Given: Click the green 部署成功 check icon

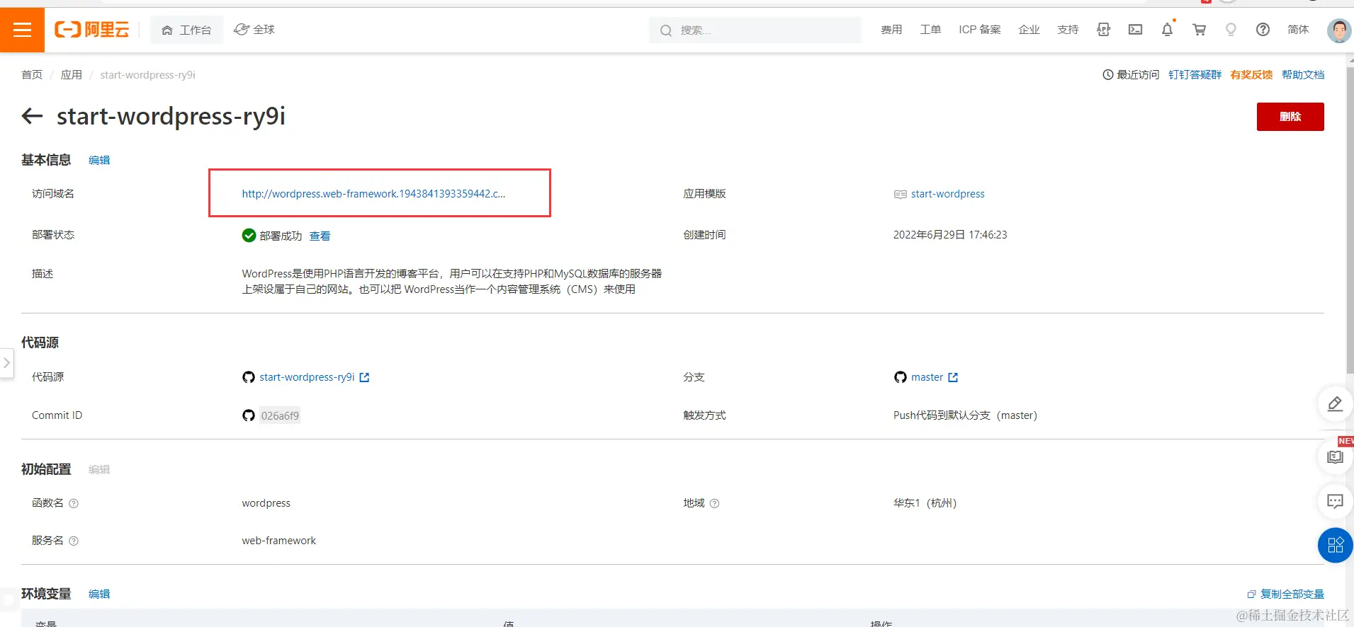Looking at the screenshot, I should pyautogui.click(x=249, y=236).
